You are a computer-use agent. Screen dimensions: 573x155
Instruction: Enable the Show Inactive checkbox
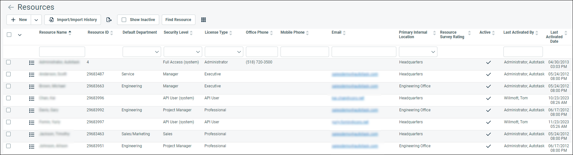[124, 20]
